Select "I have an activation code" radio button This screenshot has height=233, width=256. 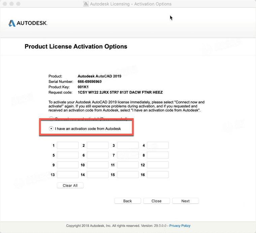pos(51,129)
